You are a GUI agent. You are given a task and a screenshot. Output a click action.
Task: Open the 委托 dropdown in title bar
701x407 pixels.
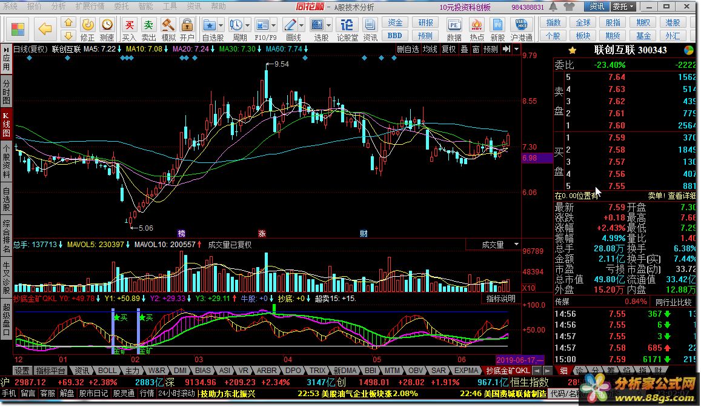point(623,7)
